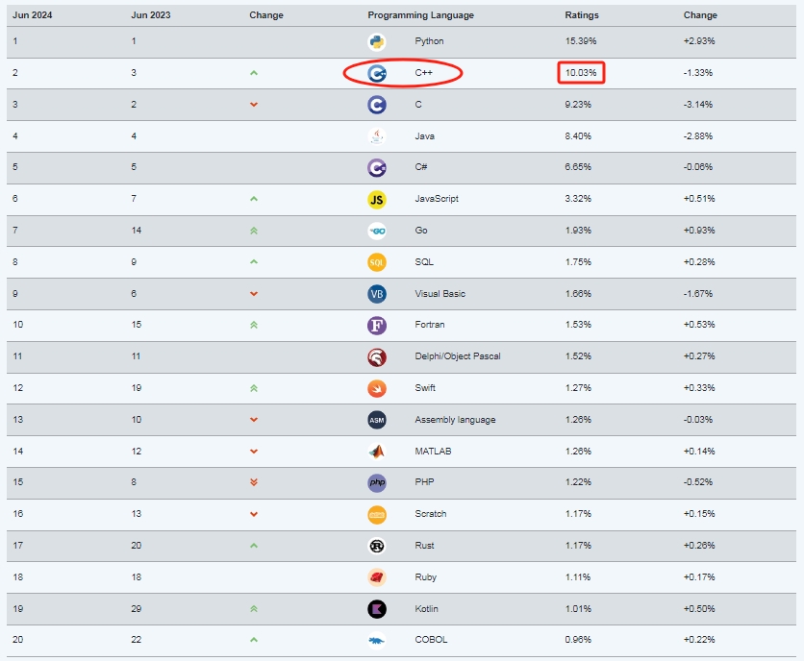The width and height of the screenshot is (804, 661).
Task: Click the Visual Basic VB icon
Action: [x=377, y=294]
